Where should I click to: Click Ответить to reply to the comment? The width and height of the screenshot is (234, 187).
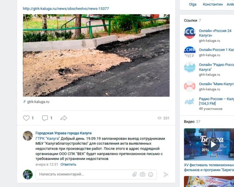coord(68,165)
